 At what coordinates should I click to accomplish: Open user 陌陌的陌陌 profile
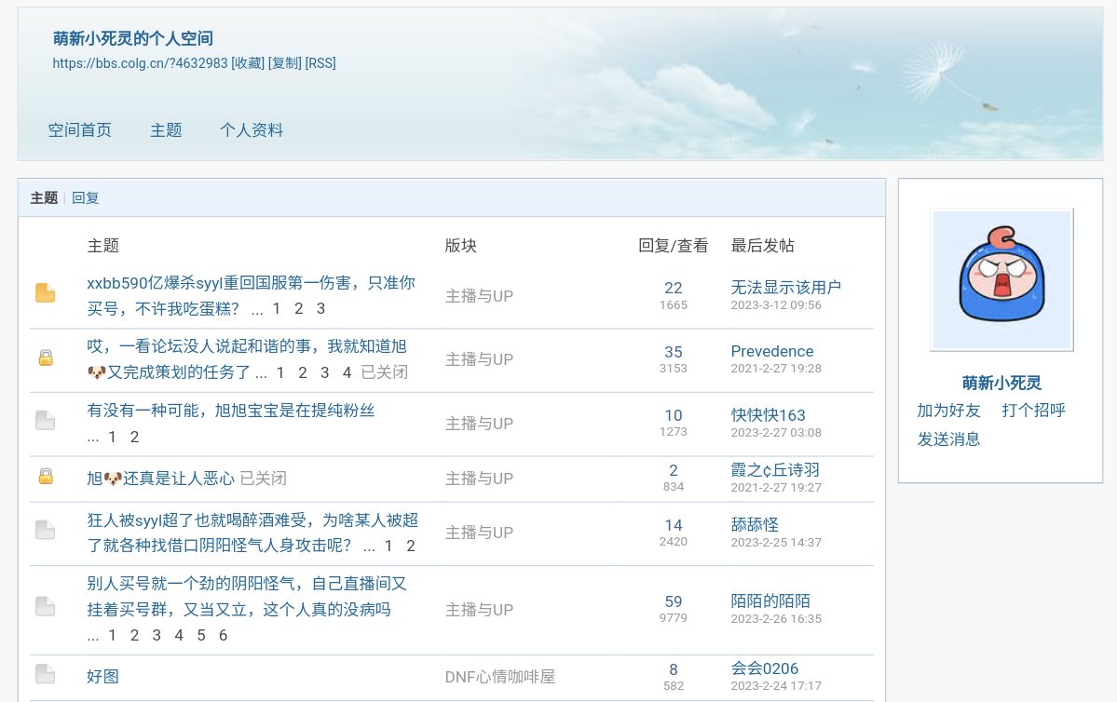coord(770,601)
